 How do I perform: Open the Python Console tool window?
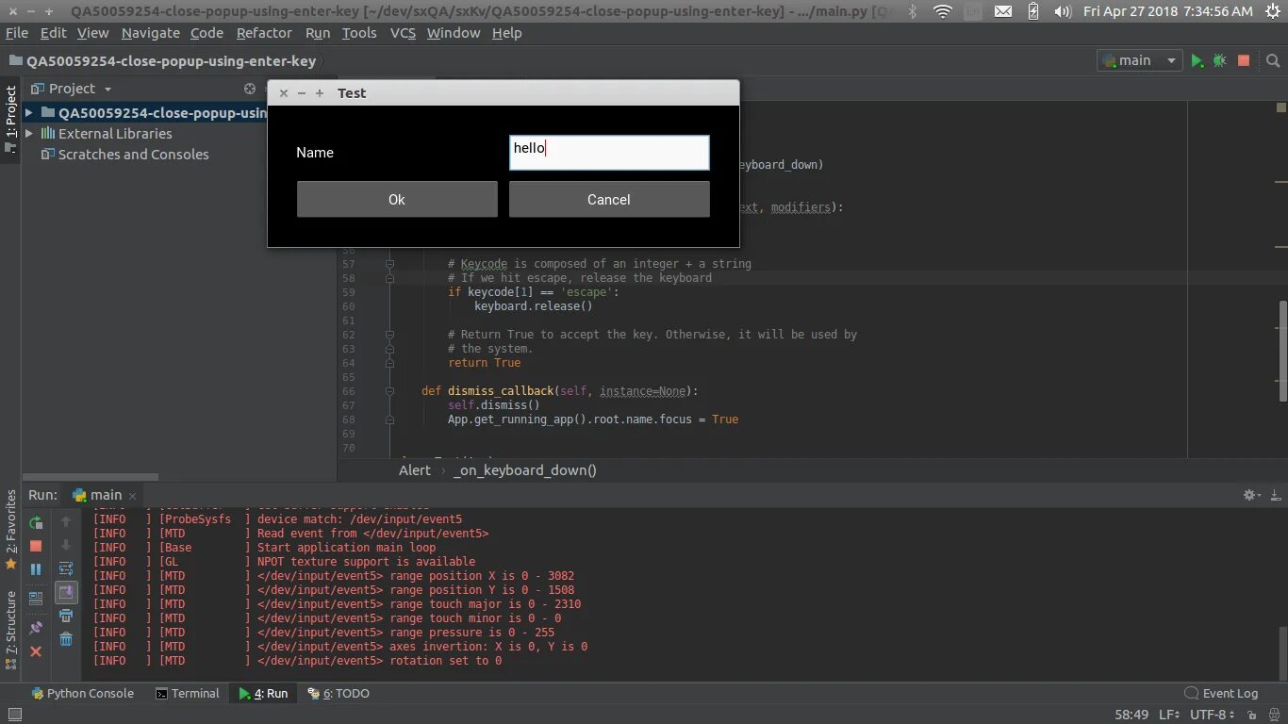tap(82, 693)
